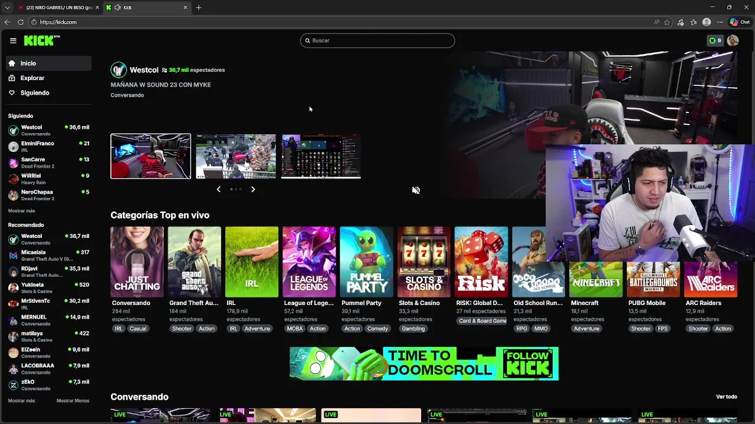Show previous featured stream arrow
Viewport: 755px width, 424px height.
(219, 189)
